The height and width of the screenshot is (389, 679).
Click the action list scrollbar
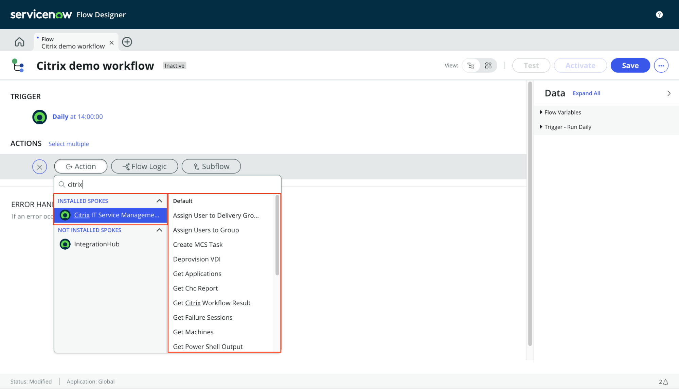(277, 235)
